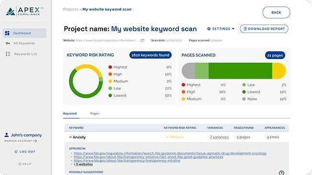Viewport: 312px width, 175px height.
Task: Click the gray segment of pages bar
Action: [x=188, y=71]
